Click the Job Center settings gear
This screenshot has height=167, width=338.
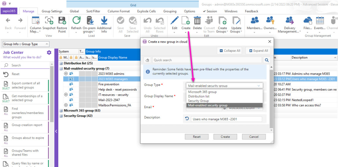[x=49, y=53]
